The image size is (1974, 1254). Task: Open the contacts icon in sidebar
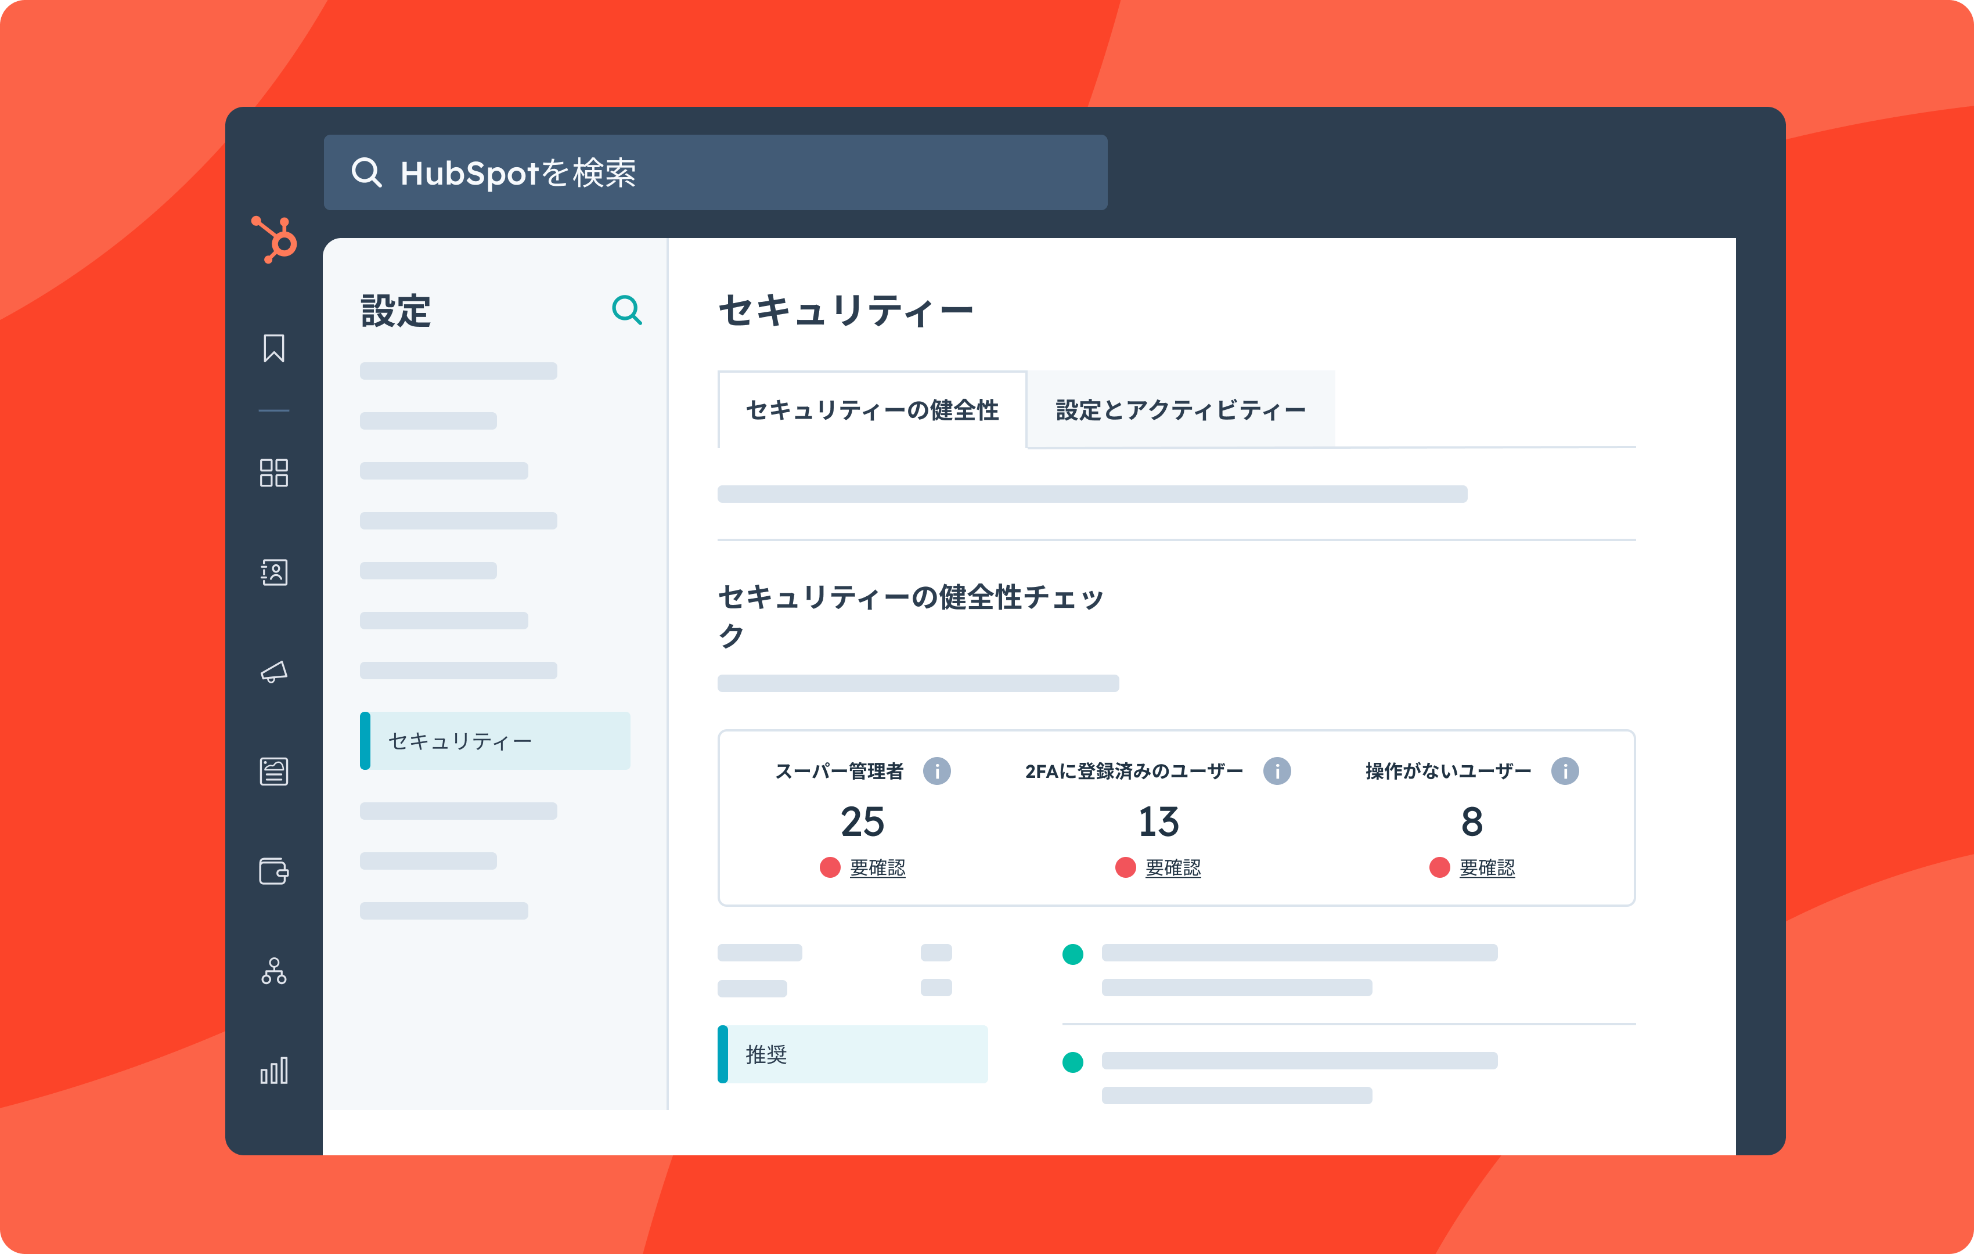[x=274, y=572]
